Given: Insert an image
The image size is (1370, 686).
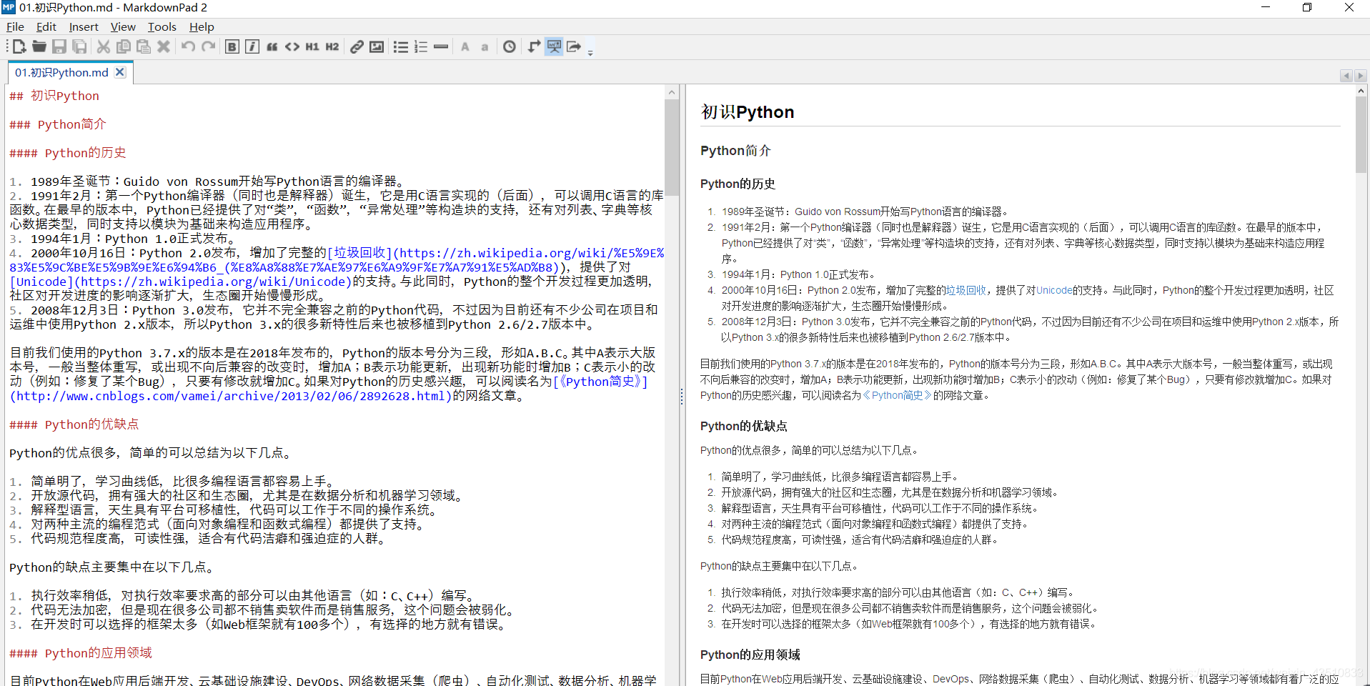Looking at the screenshot, I should click(x=377, y=46).
